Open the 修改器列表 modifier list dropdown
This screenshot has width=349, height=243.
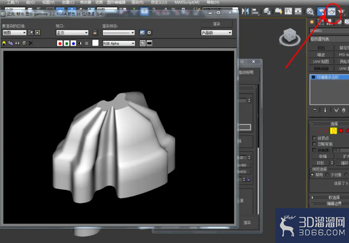[x=329, y=39]
